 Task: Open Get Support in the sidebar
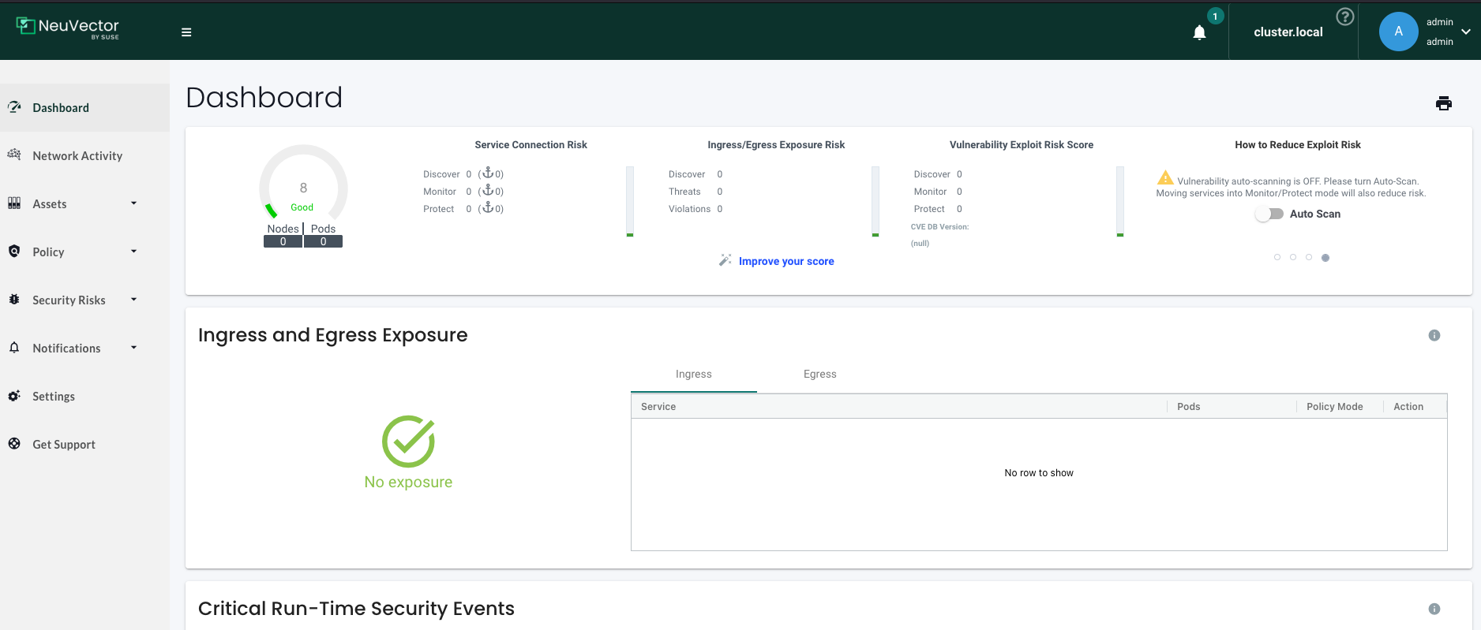(x=84, y=445)
